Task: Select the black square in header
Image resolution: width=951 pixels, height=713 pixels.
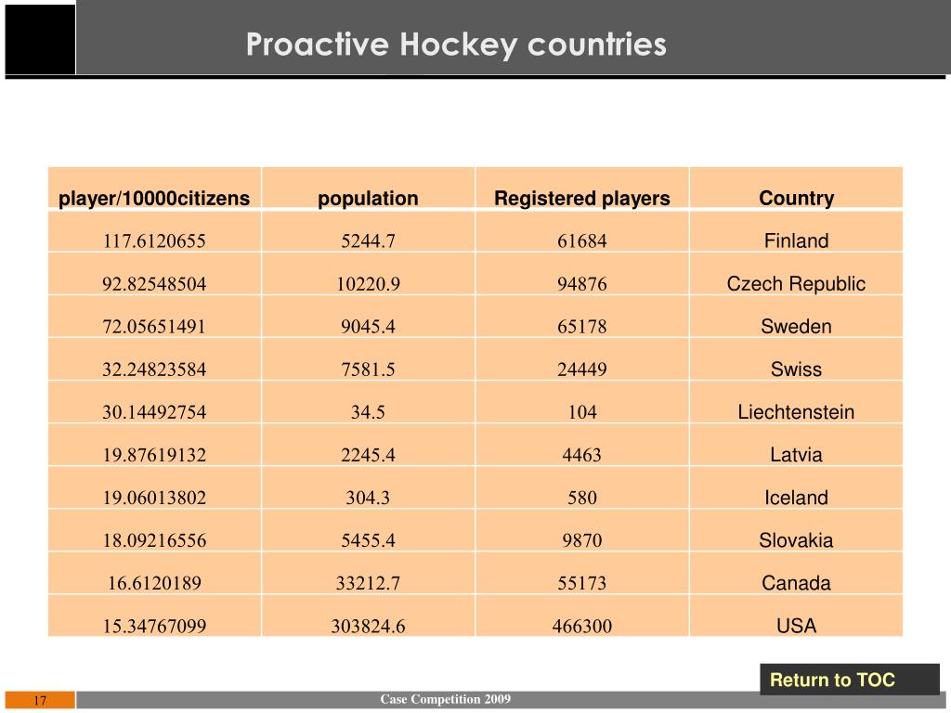Action: point(40,39)
